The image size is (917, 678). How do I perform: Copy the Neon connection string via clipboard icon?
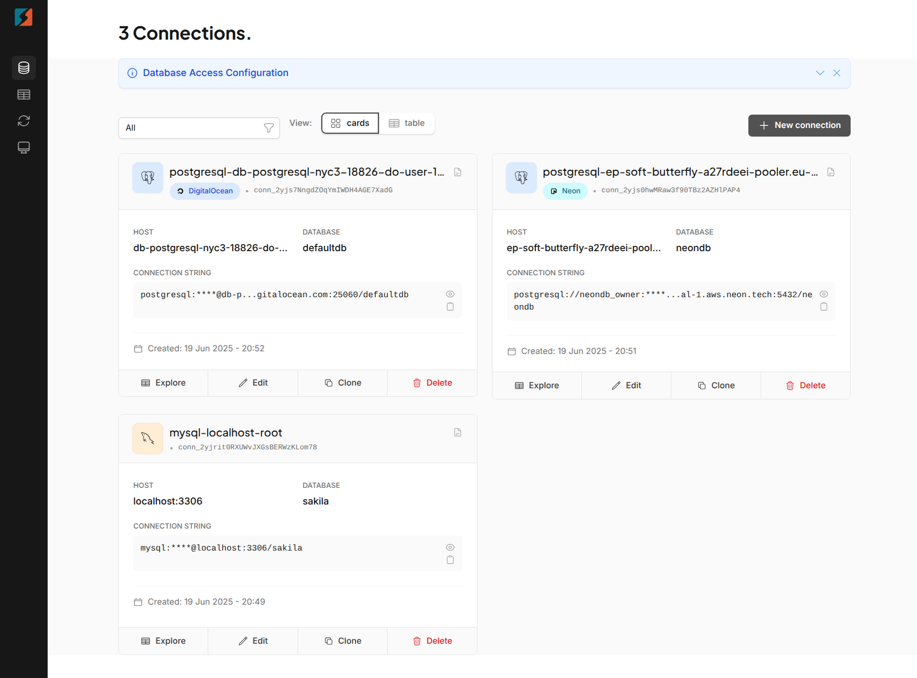click(x=824, y=306)
